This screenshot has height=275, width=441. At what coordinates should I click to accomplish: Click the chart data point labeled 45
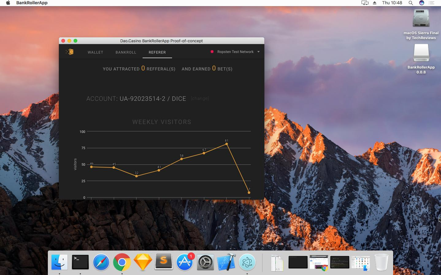[x=114, y=168]
